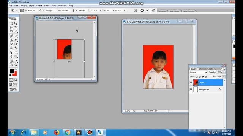This screenshot has width=243, height=136.
Task: Select the Dodge tool
Action: point(16,48)
